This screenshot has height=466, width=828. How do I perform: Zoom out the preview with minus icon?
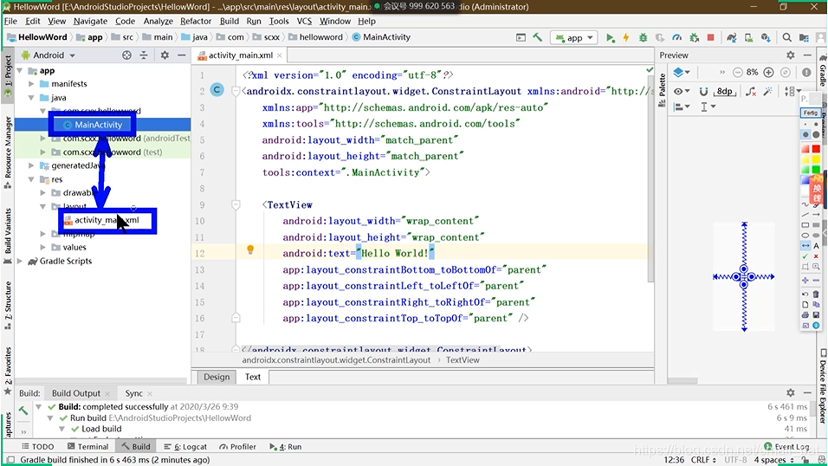(x=738, y=73)
